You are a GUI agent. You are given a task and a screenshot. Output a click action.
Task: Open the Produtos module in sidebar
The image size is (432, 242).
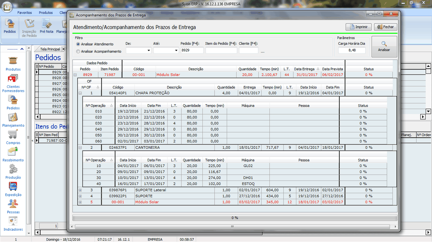point(13,62)
